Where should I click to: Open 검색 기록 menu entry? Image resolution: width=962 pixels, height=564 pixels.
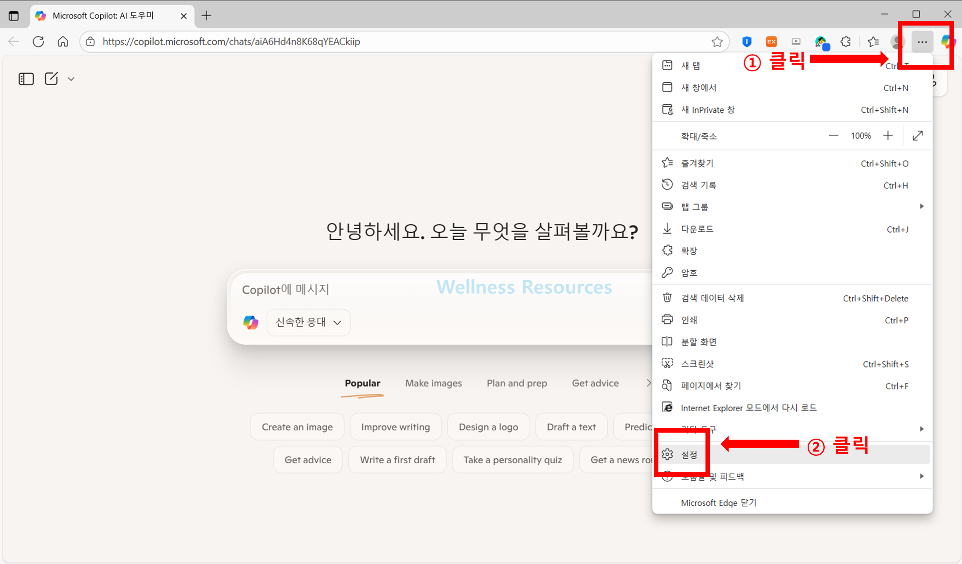tap(792, 185)
